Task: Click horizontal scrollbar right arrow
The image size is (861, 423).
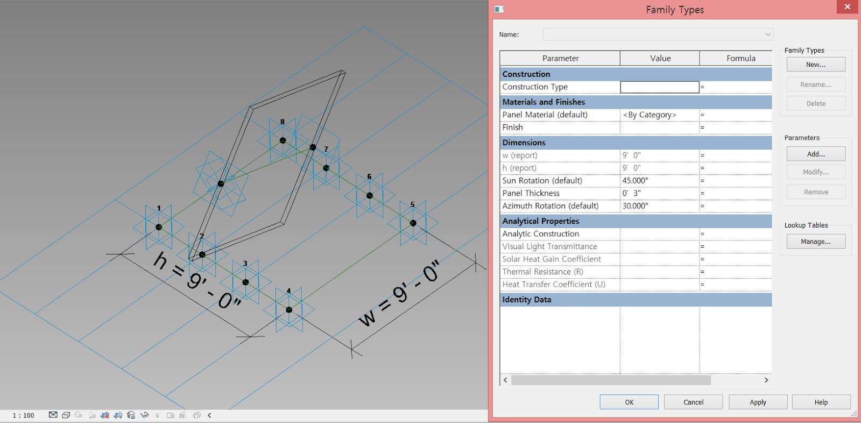Action: pos(766,380)
